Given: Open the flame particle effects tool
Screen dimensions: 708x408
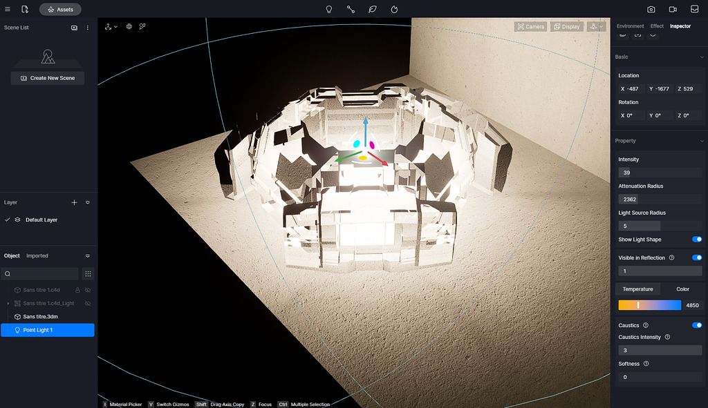Looking at the screenshot, I should point(394,9).
